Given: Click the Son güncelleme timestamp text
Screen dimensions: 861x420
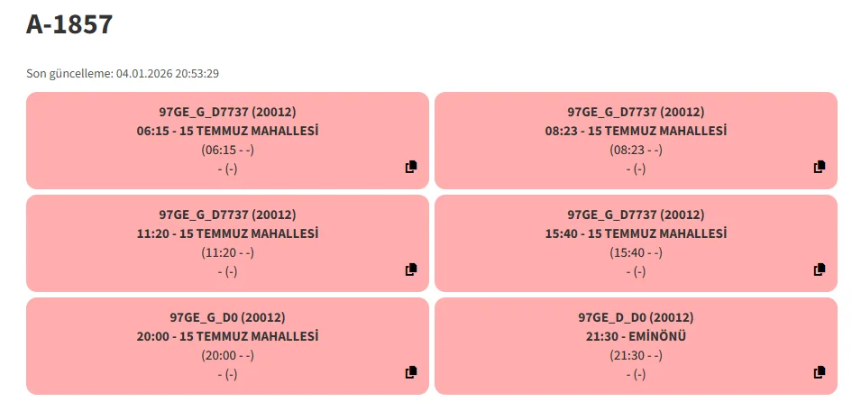Looking at the screenshot, I should pyautogui.click(x=123, y=73).
